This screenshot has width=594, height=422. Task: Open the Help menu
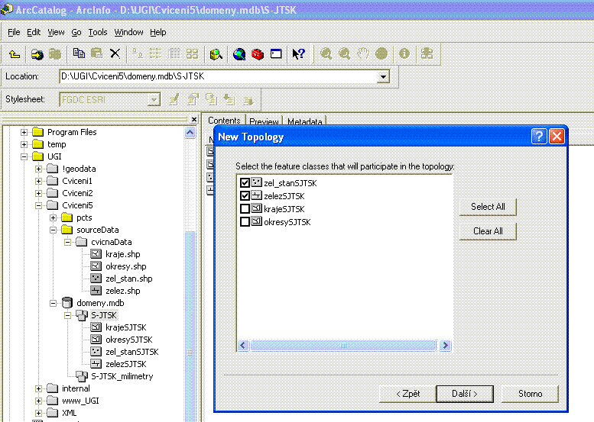pos(158,33)
